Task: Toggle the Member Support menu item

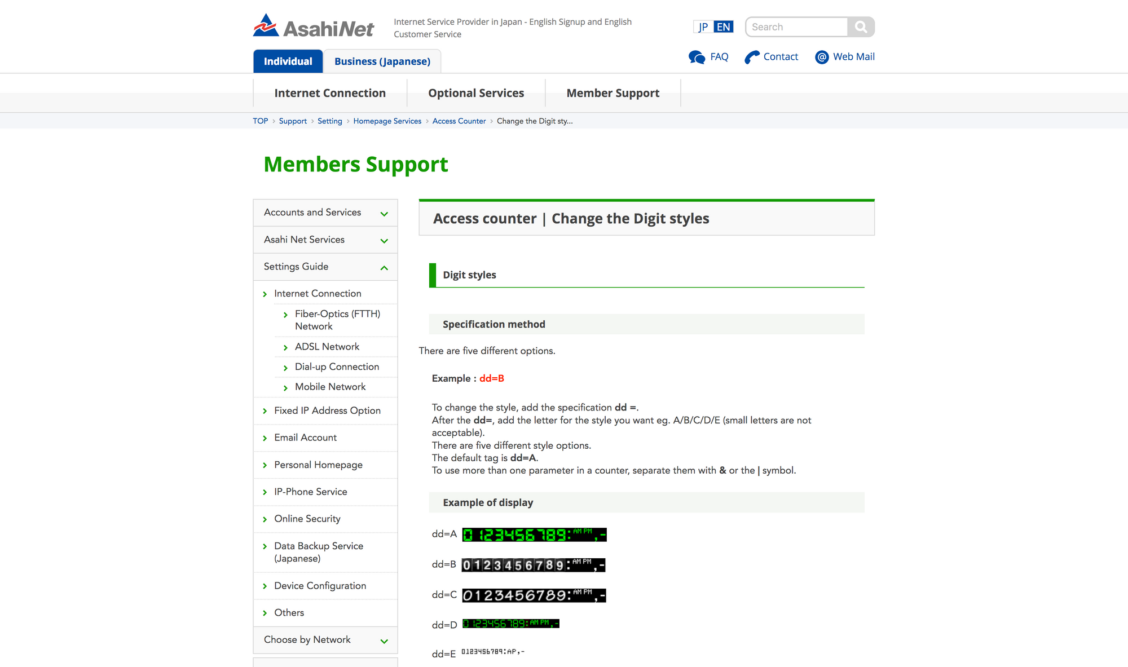Action: pos(613,93)
